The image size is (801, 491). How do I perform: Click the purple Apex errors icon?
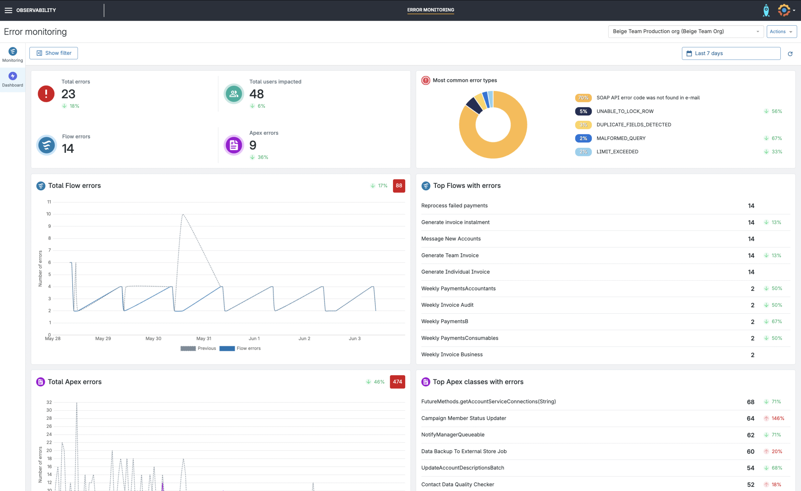[233, 145]
